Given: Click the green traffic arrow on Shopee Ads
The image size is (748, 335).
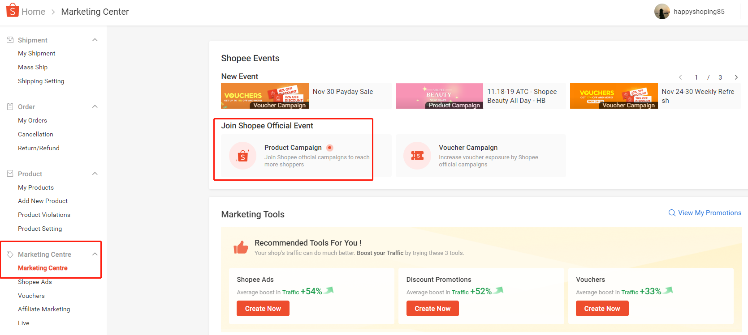Looking at the screenshot, I should pyautogui.click(x=329, y=290).
